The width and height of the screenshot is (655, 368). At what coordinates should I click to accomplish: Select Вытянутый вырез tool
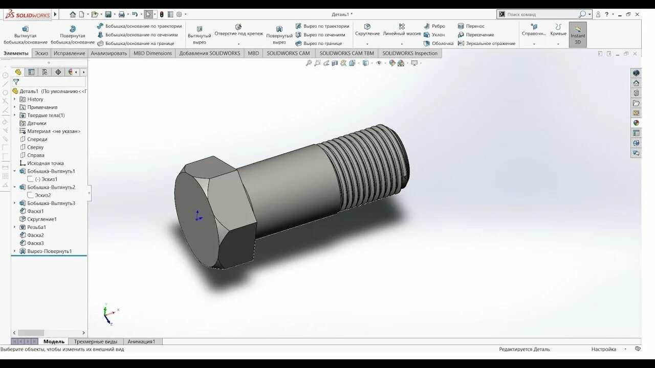click(200, 35)
